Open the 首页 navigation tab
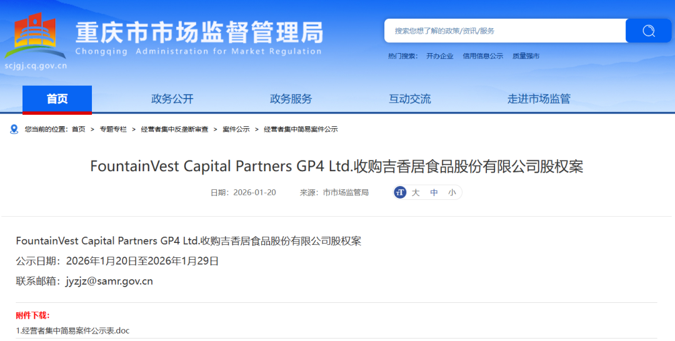The image size is (675, 341). click(57, 99)
